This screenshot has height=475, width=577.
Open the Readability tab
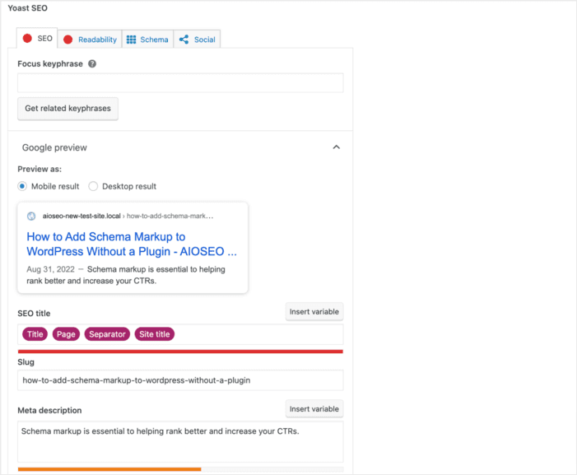coord(90,40)
